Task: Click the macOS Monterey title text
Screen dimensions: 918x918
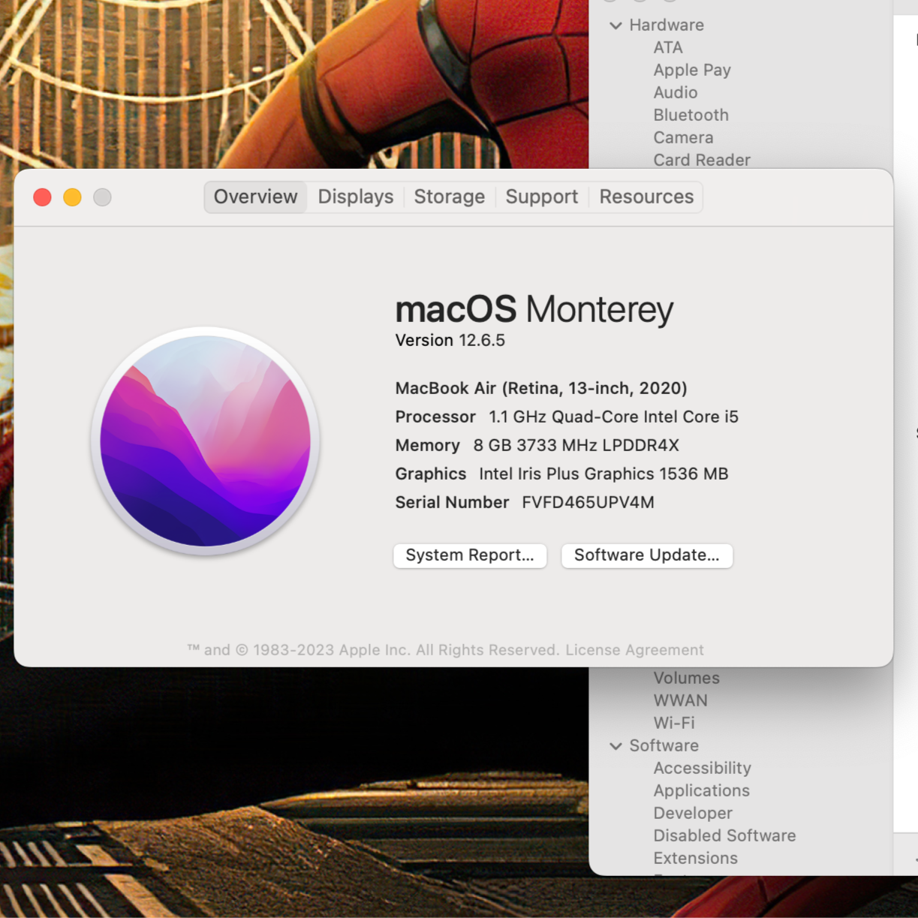Action: point(534,309)
